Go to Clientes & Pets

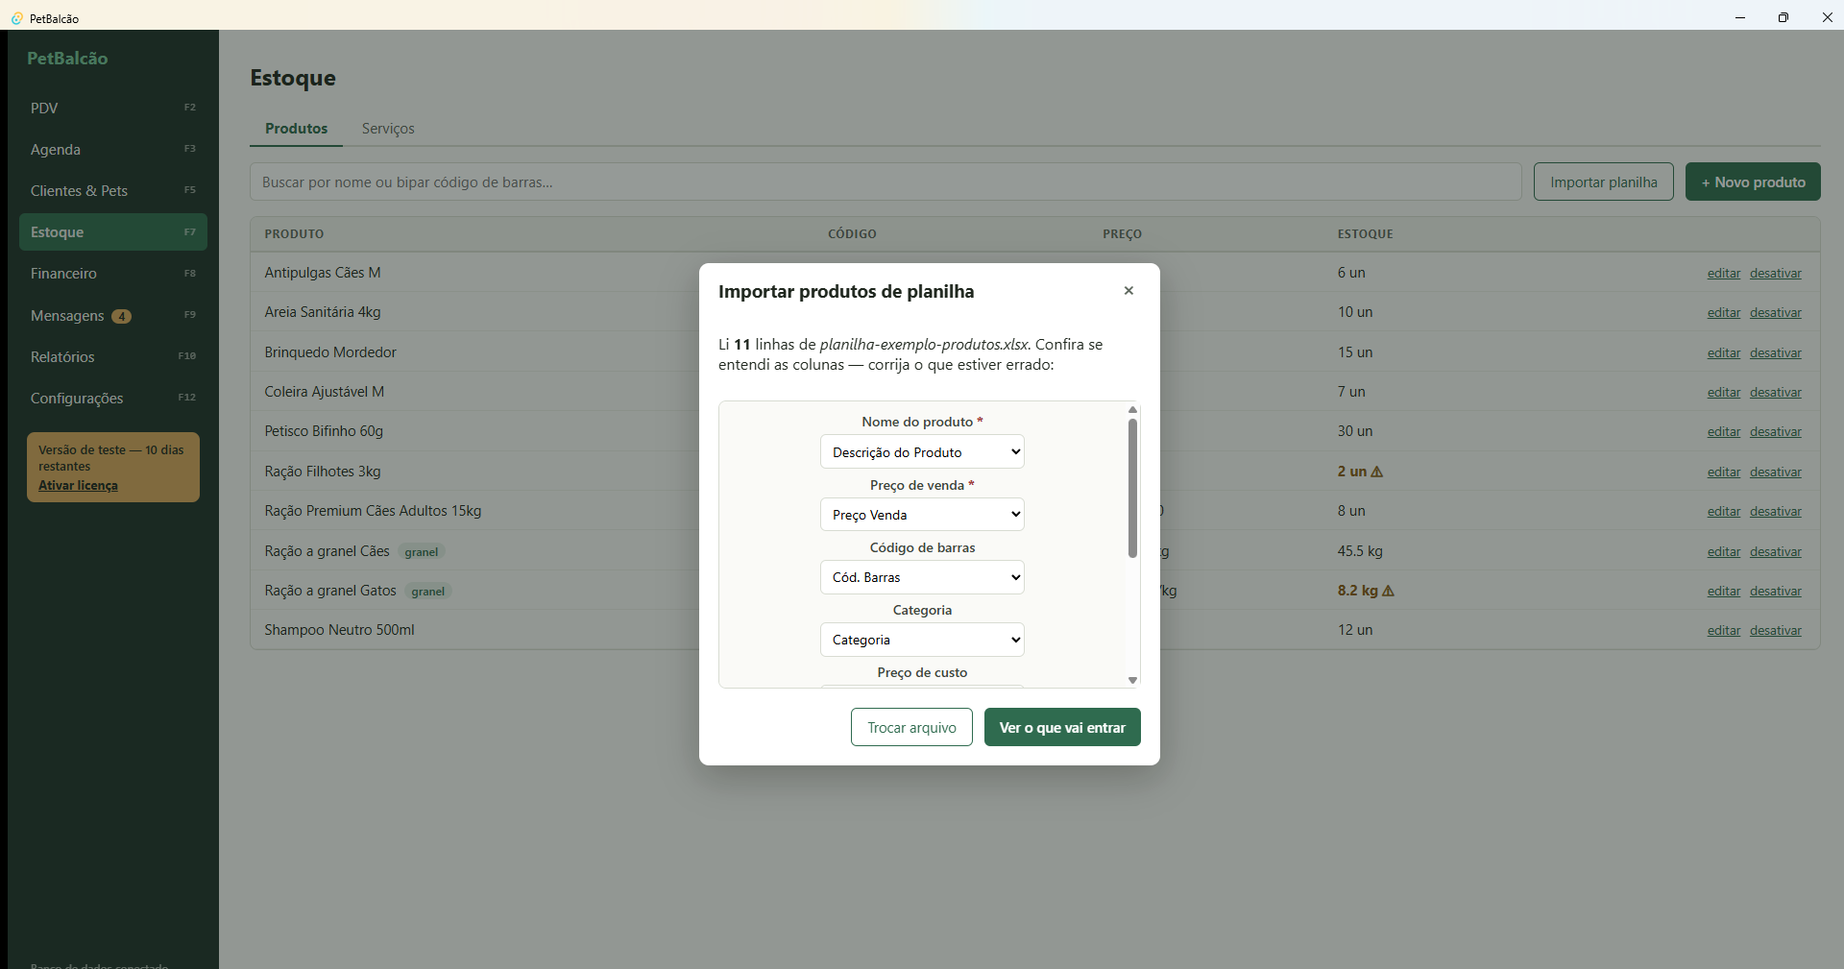pyautogui.click(x=113, y=190)
